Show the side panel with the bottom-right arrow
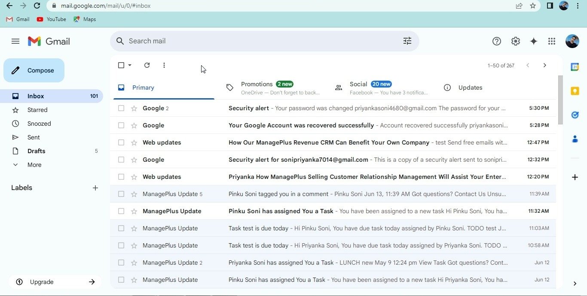Image resolution: width=587 pixels, height=296 pixels. [575, 284]
